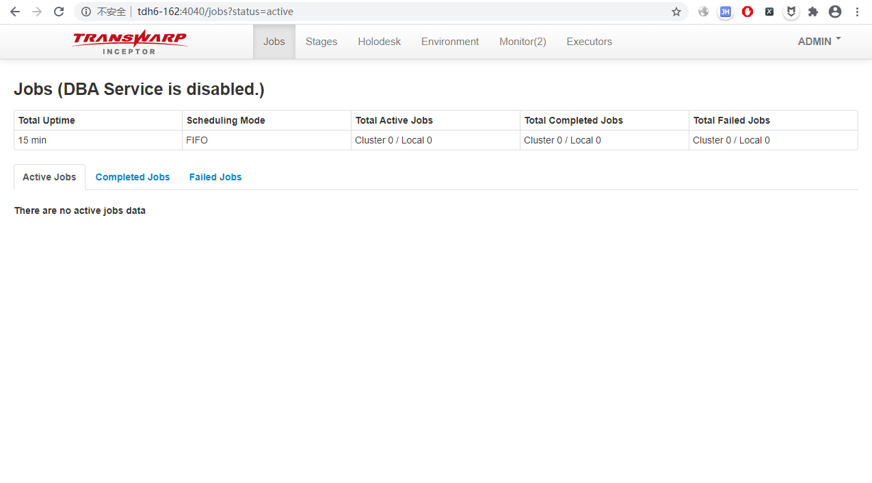This screenshot has width=872, height=483.
Task: Open the Jobs navigation tab
Action: click(274, 42)
